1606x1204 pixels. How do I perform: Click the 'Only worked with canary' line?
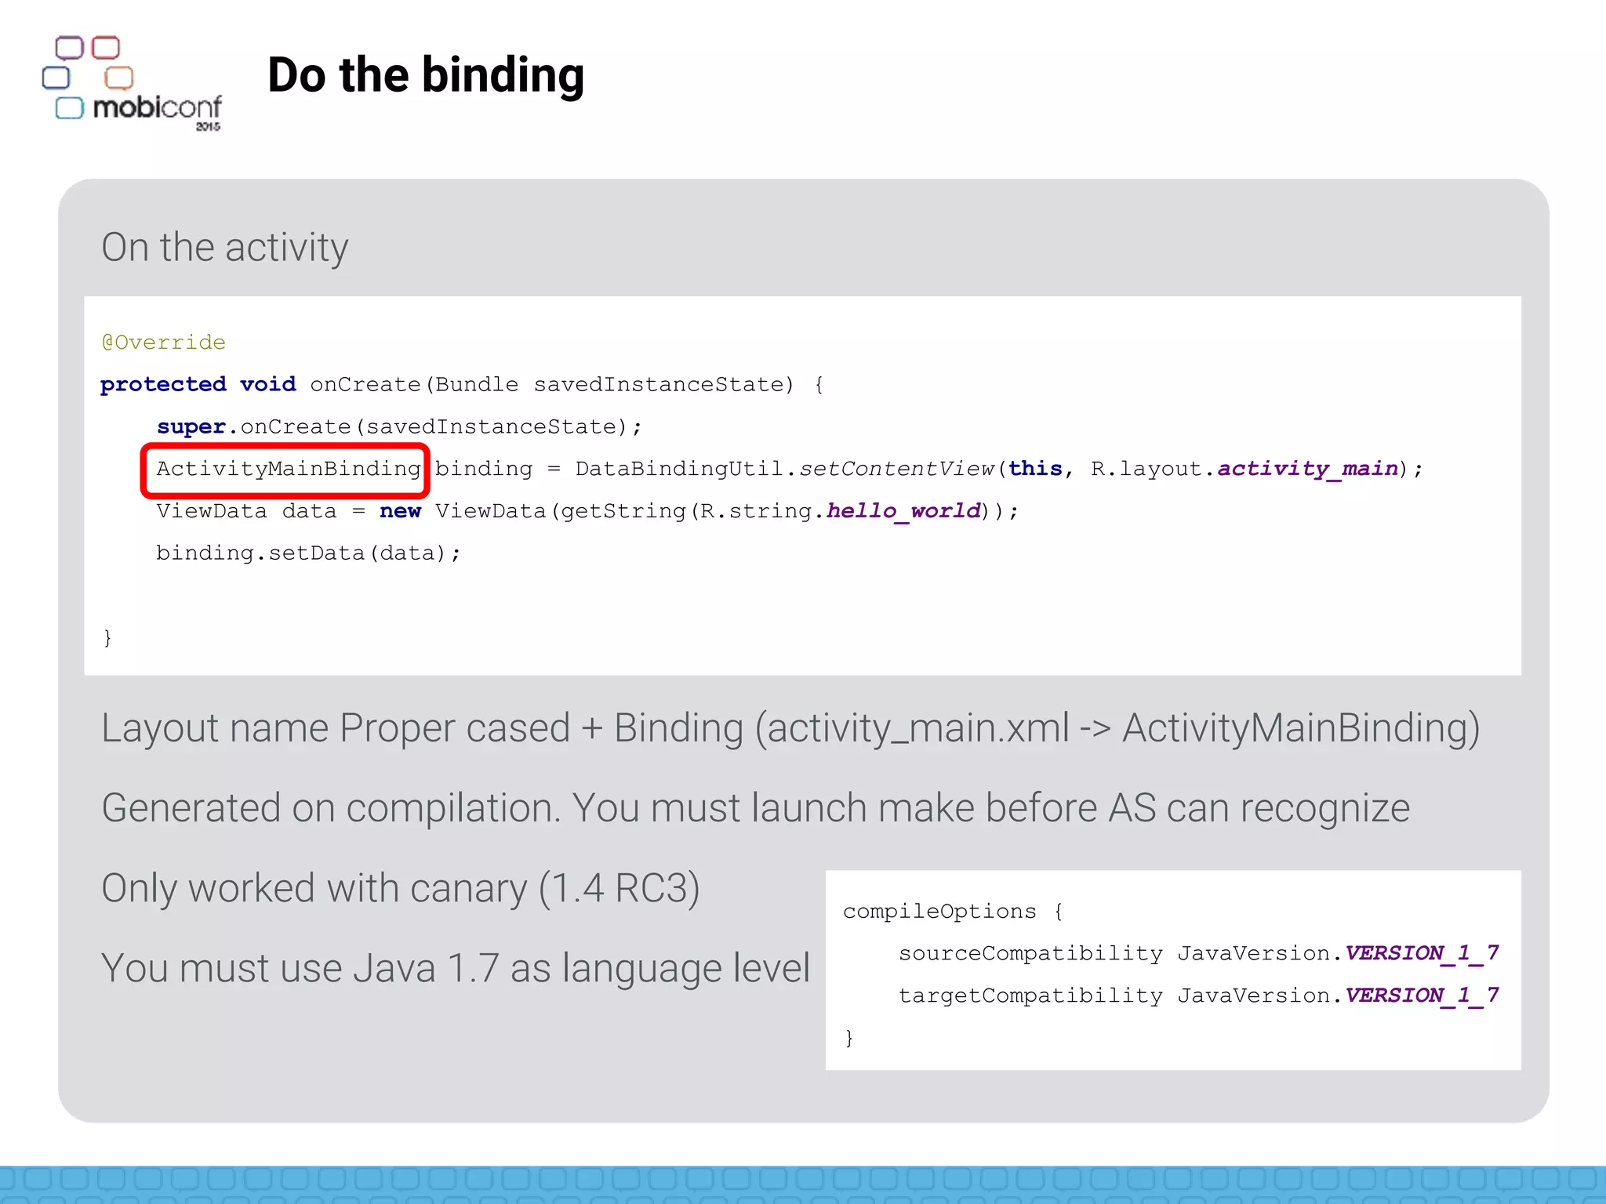point(400,888)
